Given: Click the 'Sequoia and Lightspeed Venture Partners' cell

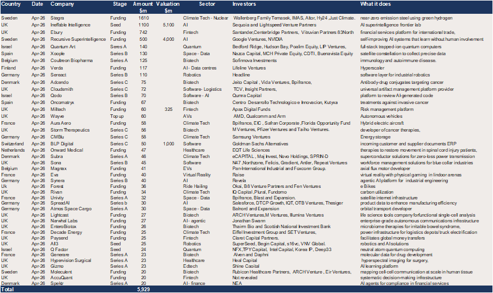Looking at the screenshot, I should [274, 25].
